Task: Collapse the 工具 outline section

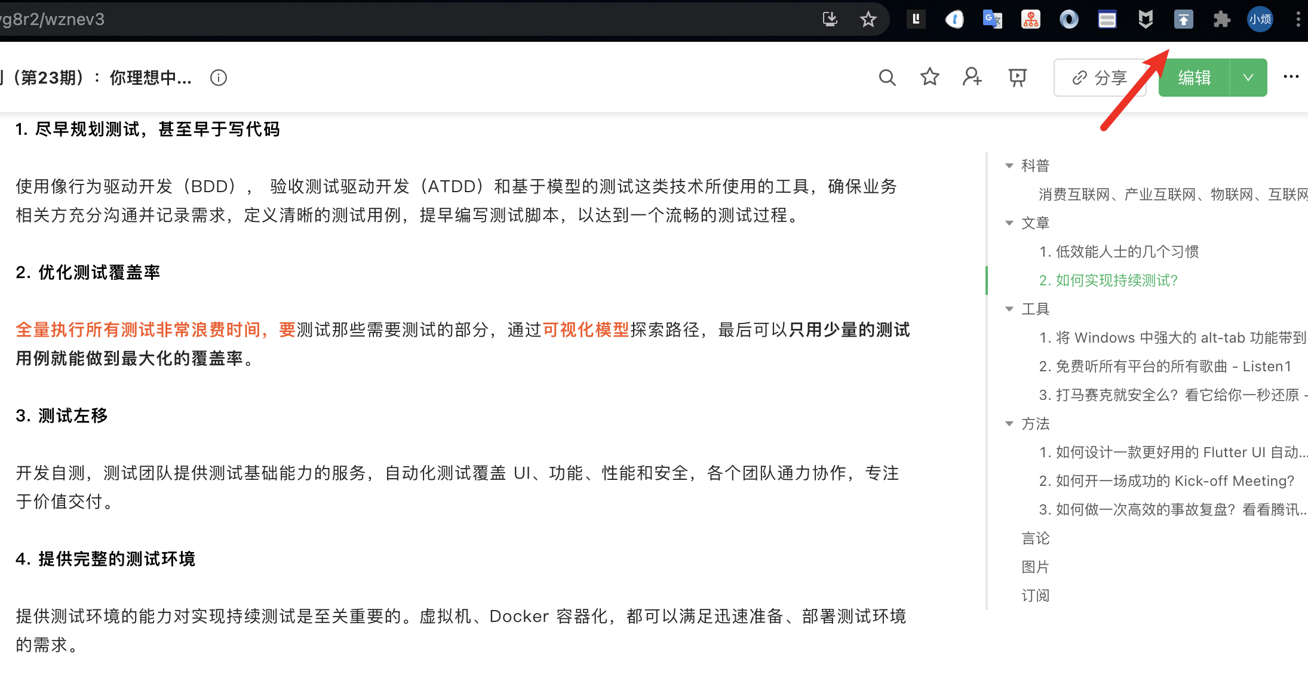Action: coord(1009,309)
